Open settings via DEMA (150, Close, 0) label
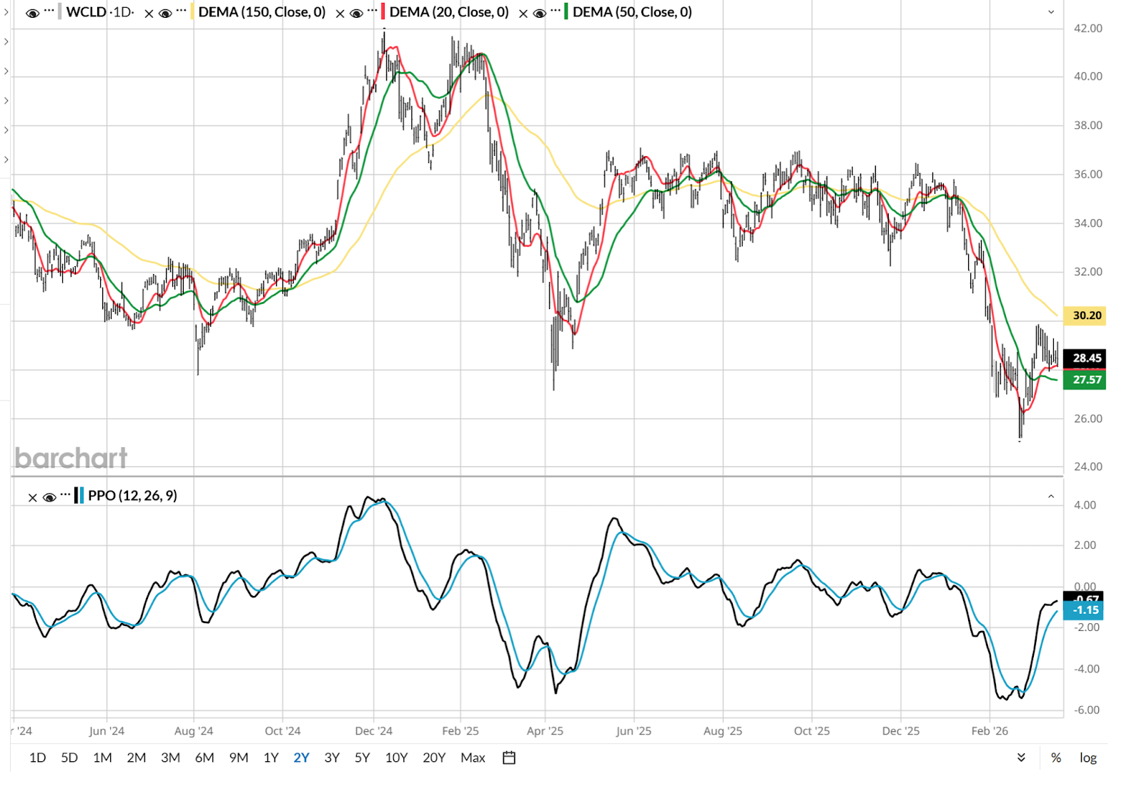The height and width of the screenshot is (792, 1144). point(262,12)
